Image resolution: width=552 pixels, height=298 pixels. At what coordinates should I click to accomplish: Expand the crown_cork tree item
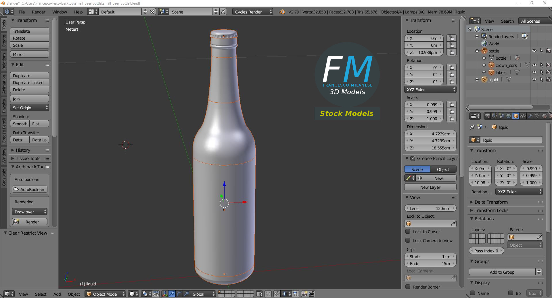484,65
